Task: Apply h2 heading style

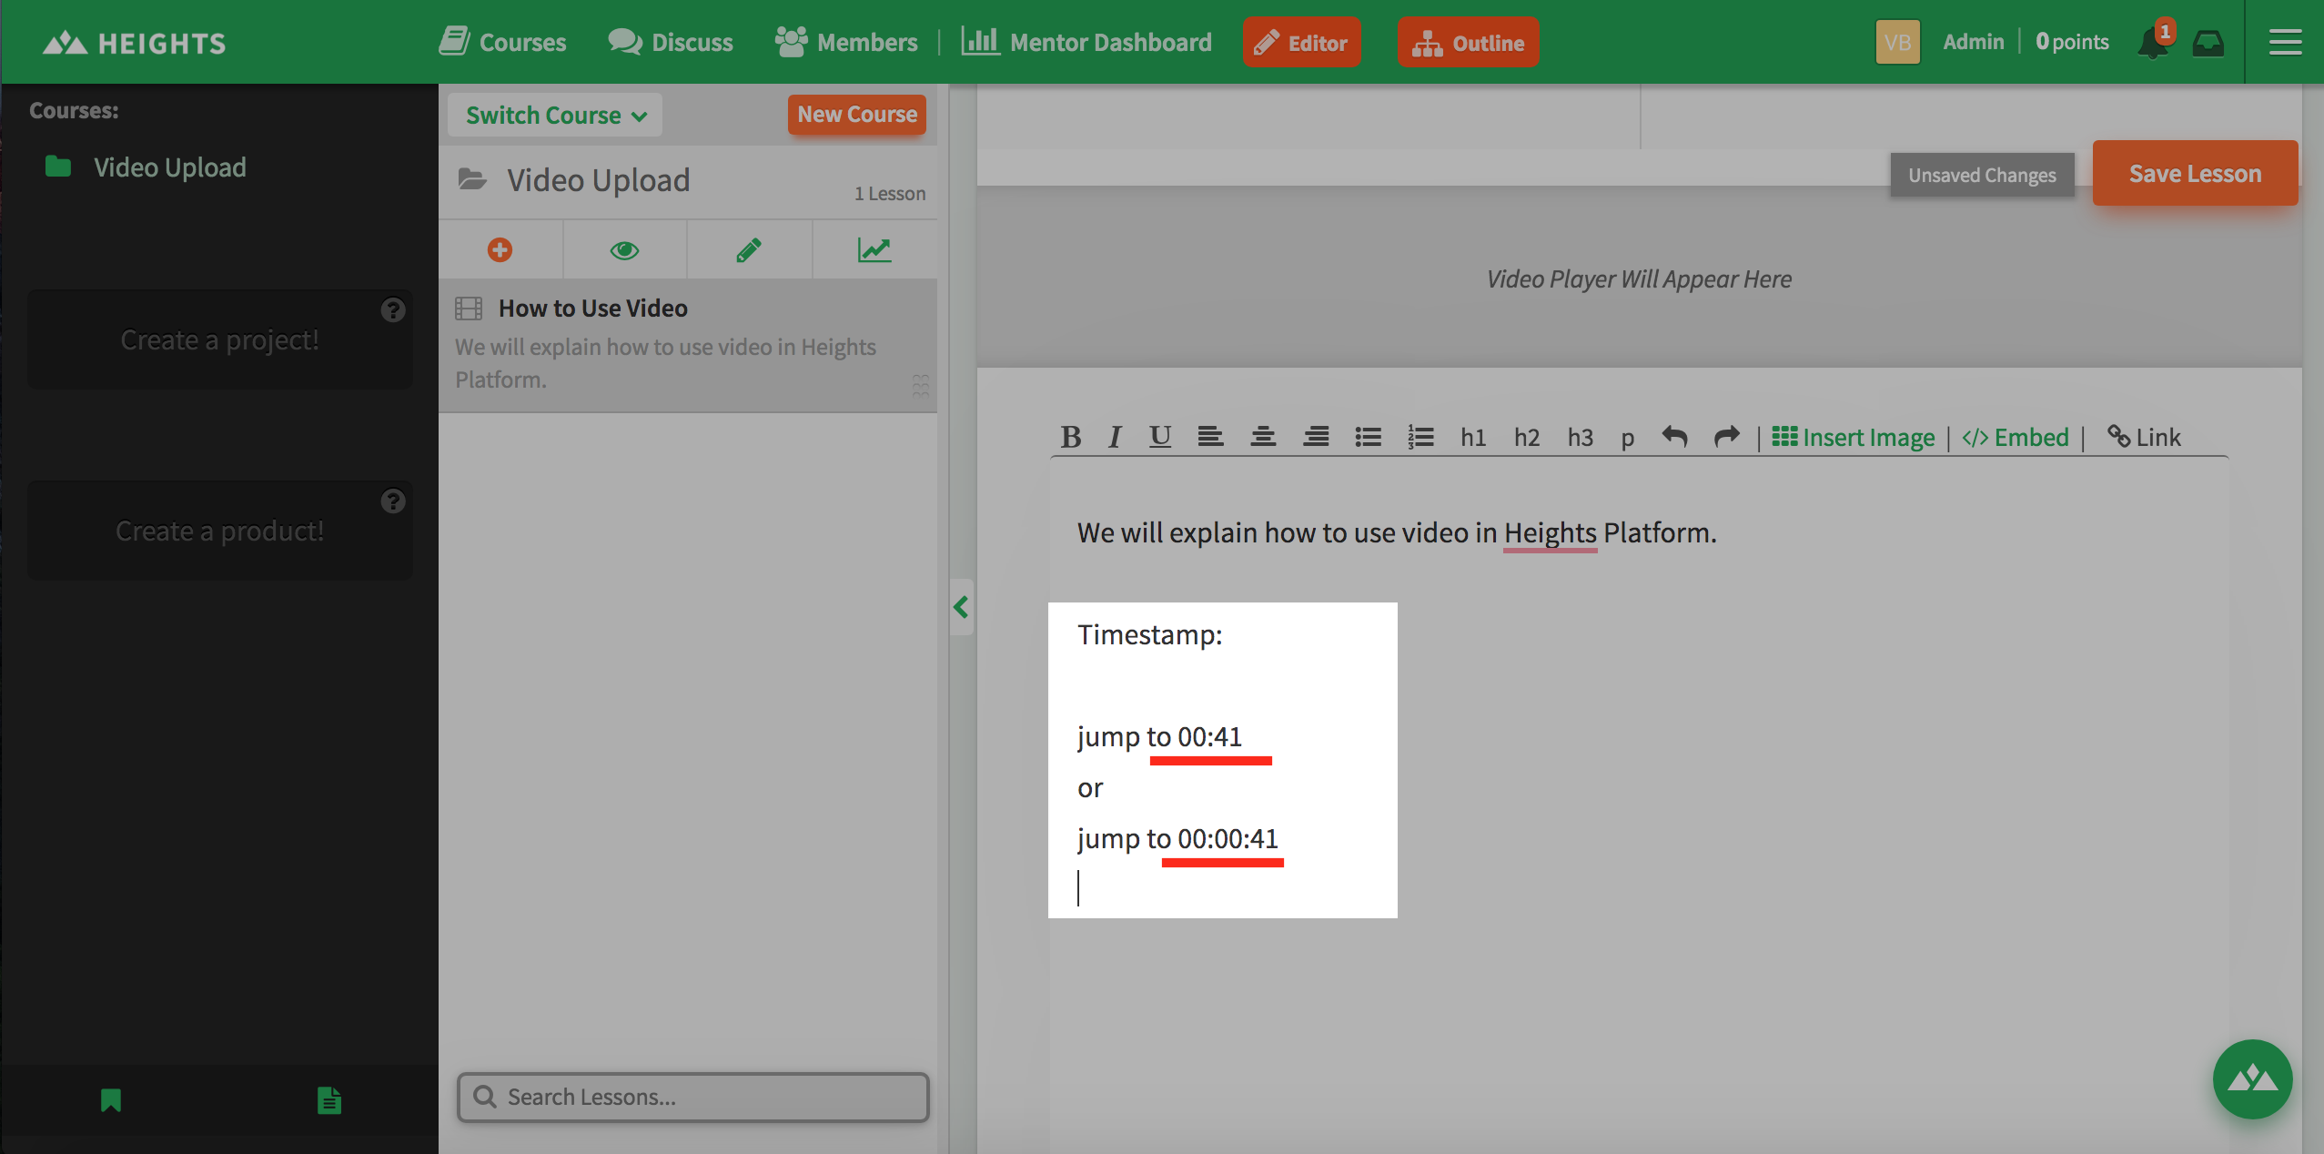Action: 1527,438
